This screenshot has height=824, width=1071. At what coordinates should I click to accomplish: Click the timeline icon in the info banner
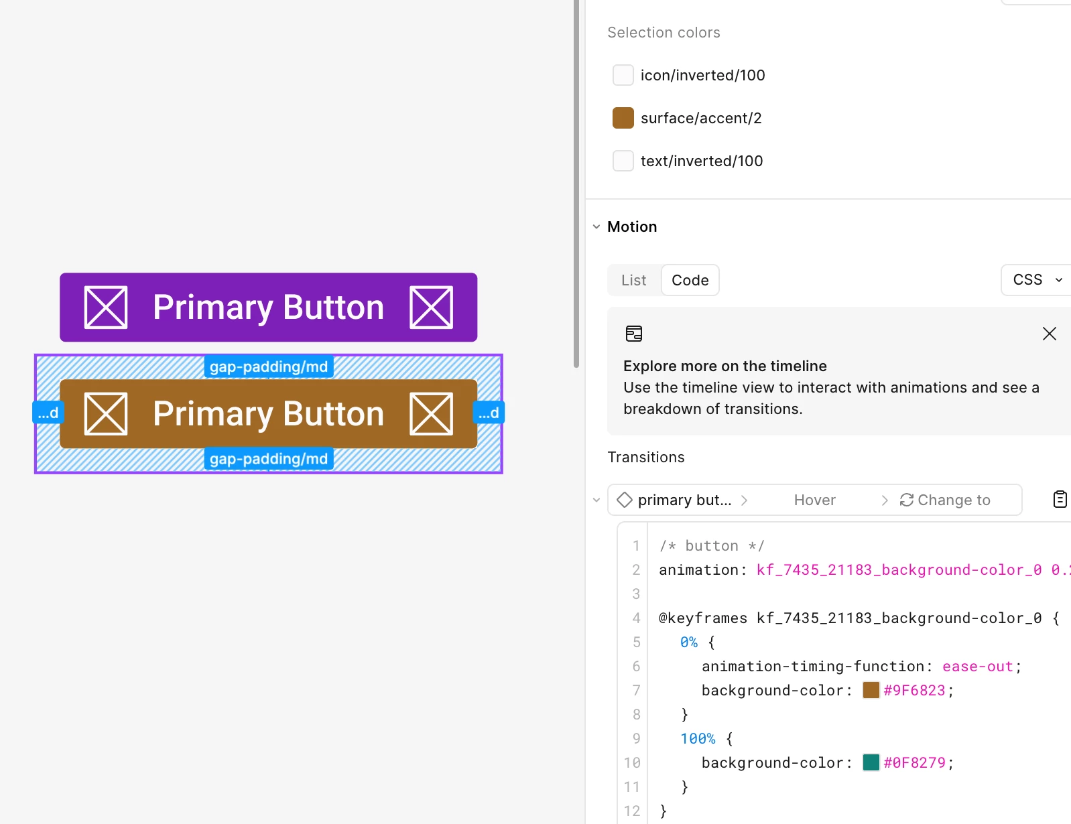[x=633, y=334]
